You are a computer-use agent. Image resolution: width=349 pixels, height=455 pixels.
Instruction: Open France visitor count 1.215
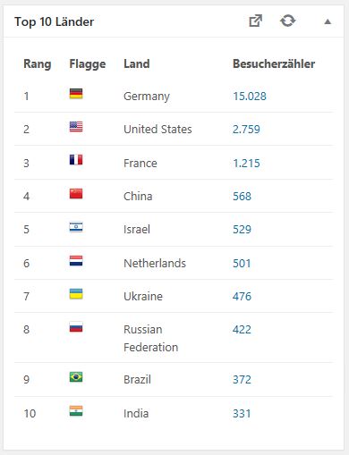pos(246,164)
